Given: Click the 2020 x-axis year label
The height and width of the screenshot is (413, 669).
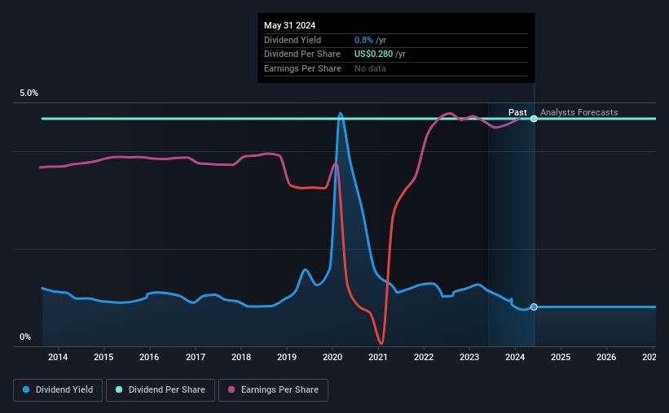Looking at the screenshot, I should (332, 357).
